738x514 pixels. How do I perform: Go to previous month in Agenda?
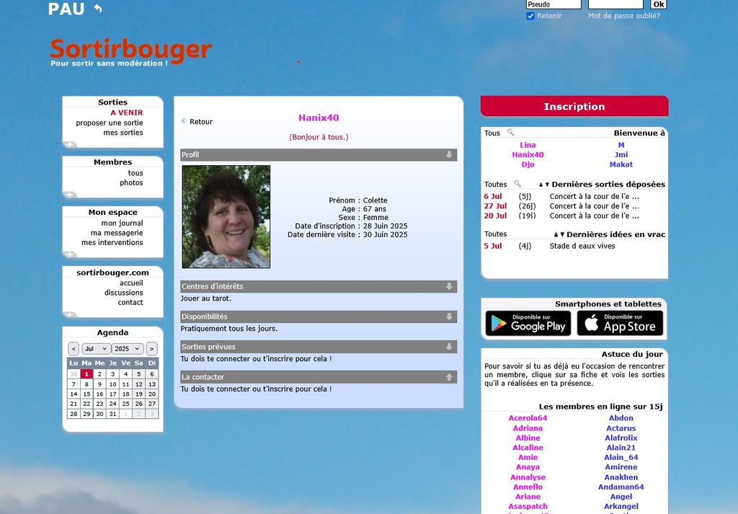point(74,349)
